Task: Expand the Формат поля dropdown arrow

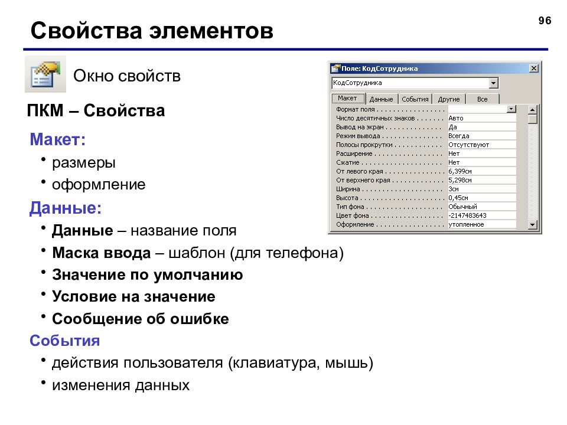Action: tap(511, 109)
